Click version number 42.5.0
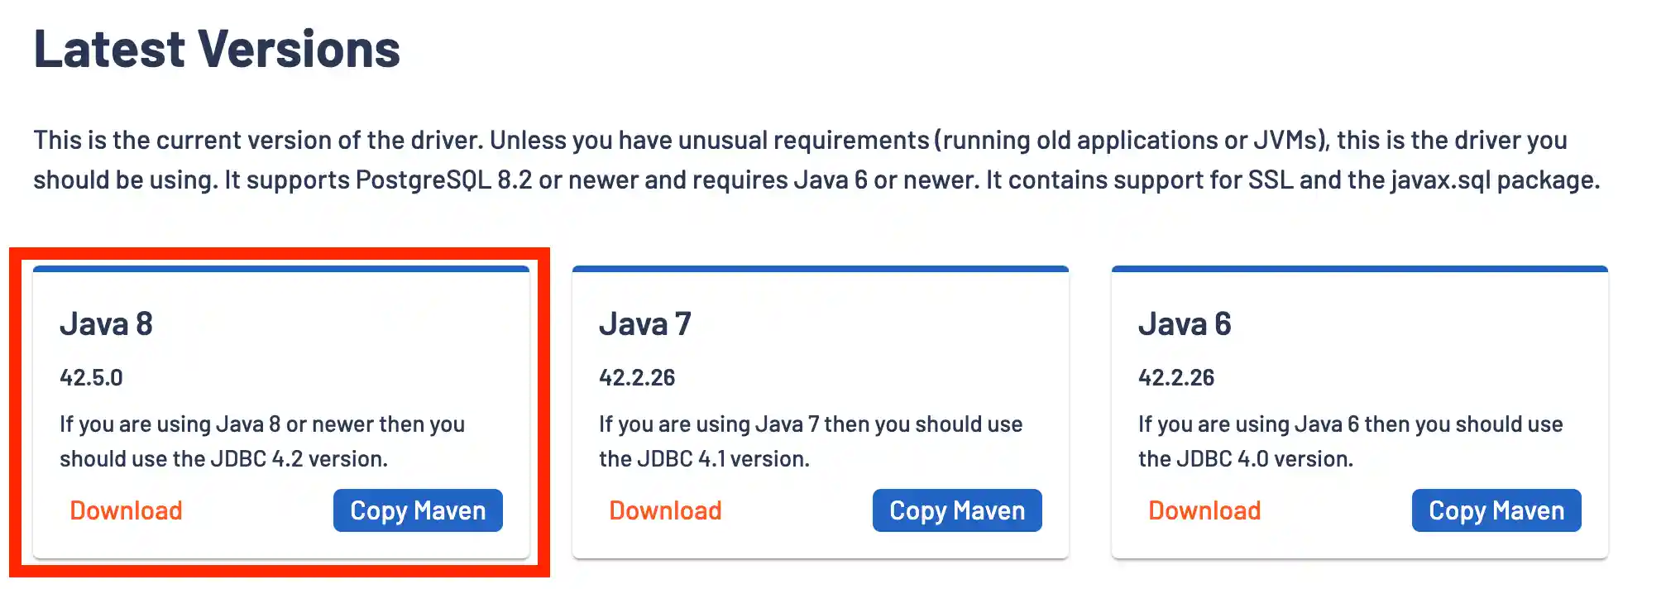The width and height of the screenshot is (1666, 589). coord(91,377)
